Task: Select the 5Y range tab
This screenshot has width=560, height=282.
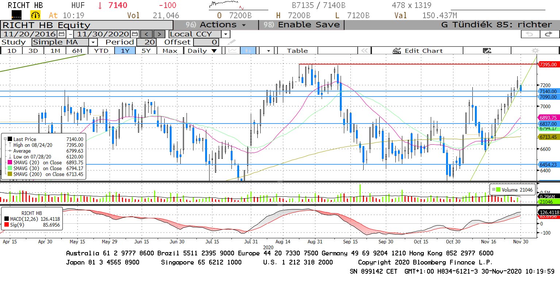Action: tap(146, 51)
